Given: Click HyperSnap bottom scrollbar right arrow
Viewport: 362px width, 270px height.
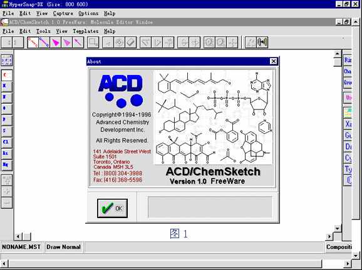Looking at the screenshot, I should pos(348,263).
